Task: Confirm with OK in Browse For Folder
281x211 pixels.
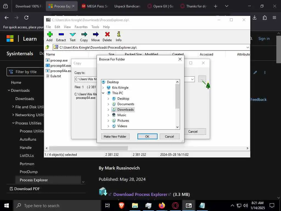Action: 147,137
